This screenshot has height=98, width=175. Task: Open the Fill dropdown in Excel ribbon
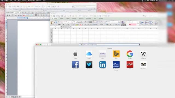coord(61,22)
